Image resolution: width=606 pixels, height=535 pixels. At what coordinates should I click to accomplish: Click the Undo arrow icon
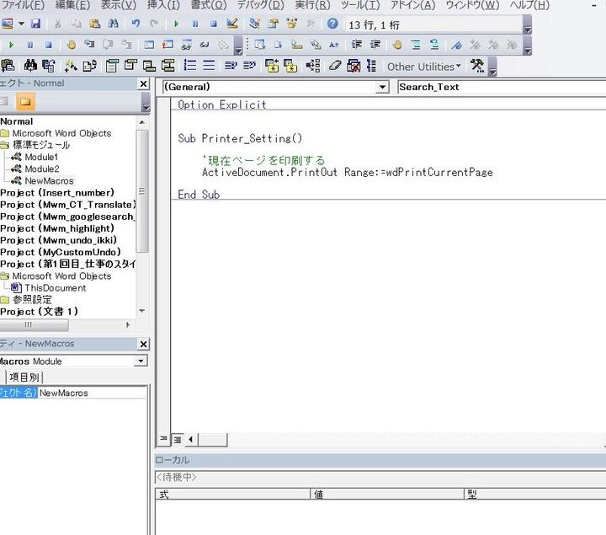point(135,24)
